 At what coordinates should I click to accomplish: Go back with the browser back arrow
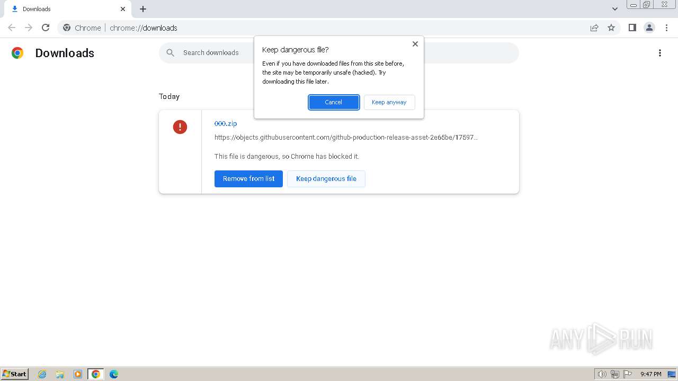(x=12, y=28)
